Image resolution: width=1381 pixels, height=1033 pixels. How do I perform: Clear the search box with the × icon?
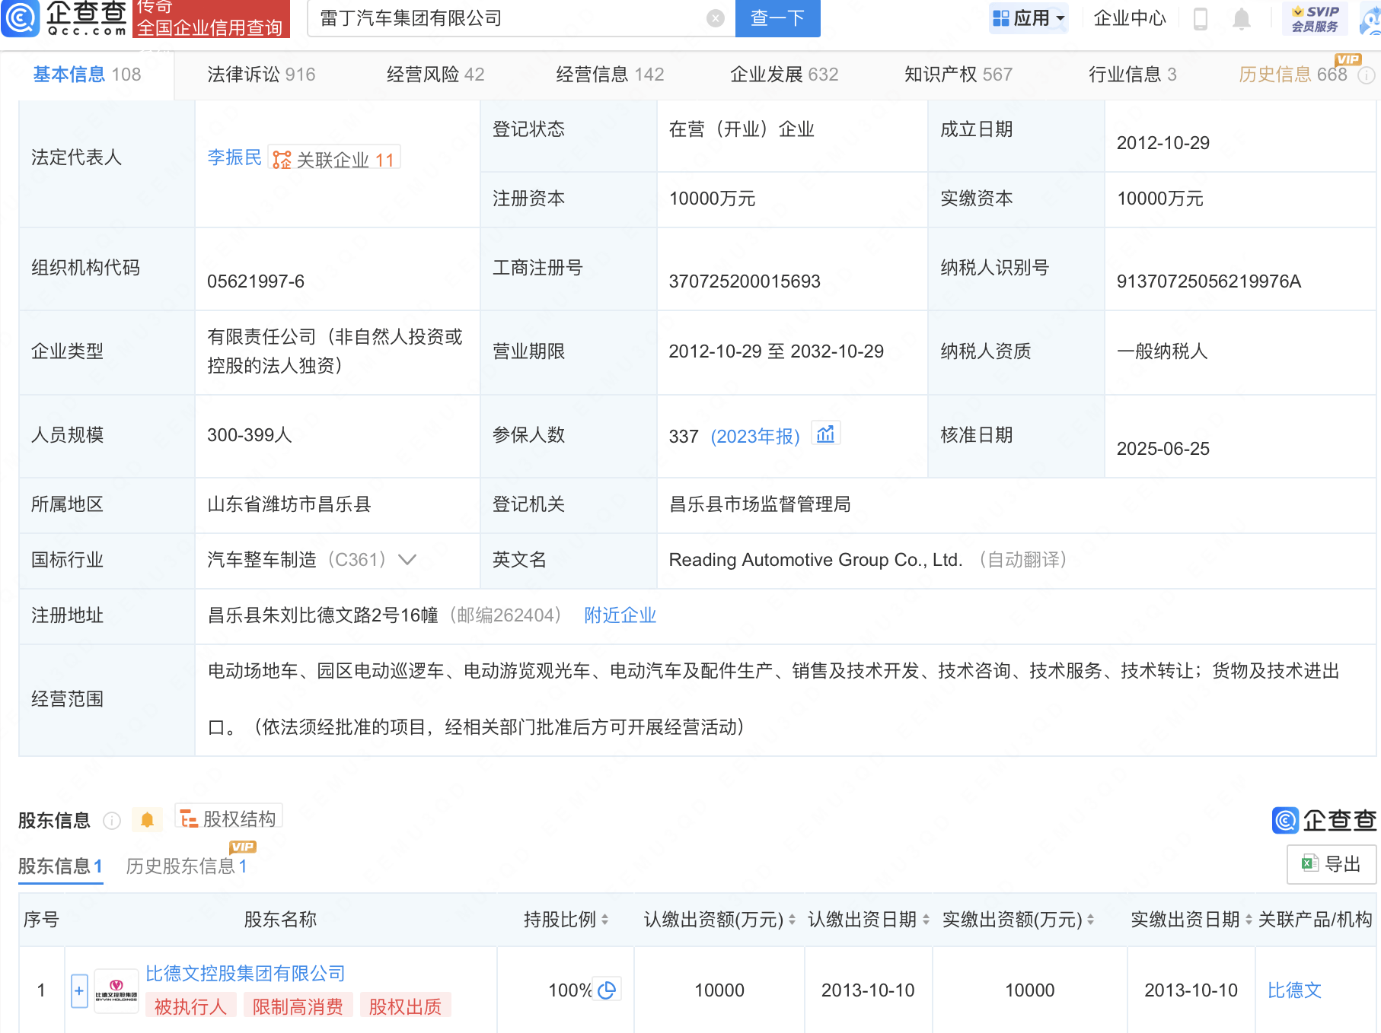tap(714, 17)
